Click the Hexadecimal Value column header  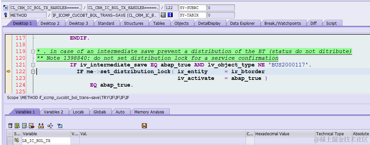pos(285,134)
